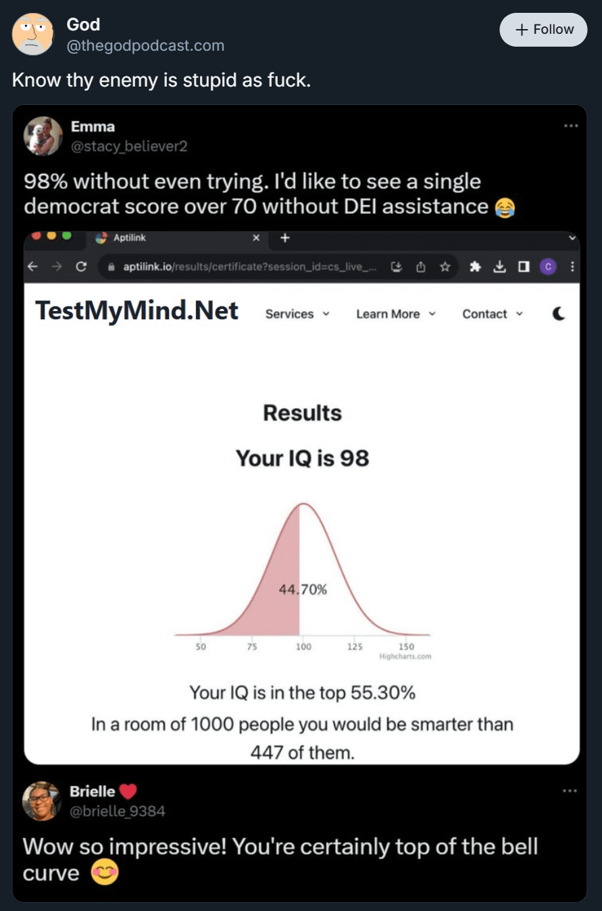This screenshot has width=602, height=911.
Task: Click the TestMyMind.Net logo
Action: coord(136,310)
